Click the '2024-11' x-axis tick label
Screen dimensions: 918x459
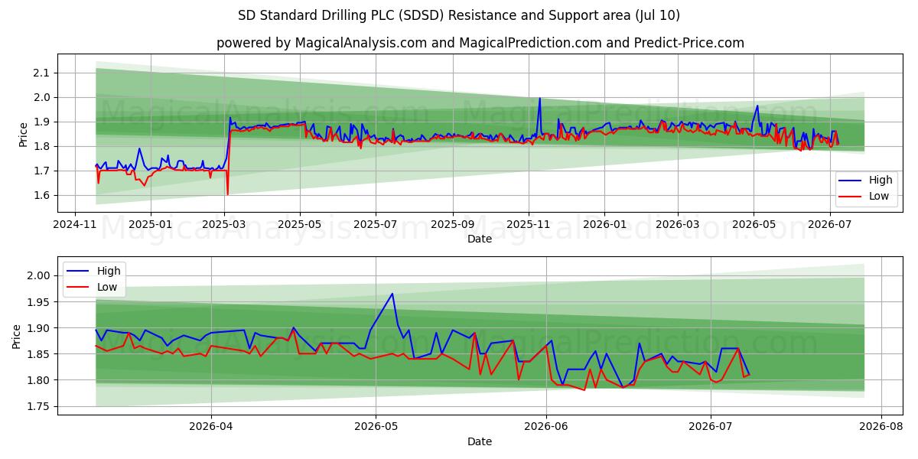(x=75, y=224)
